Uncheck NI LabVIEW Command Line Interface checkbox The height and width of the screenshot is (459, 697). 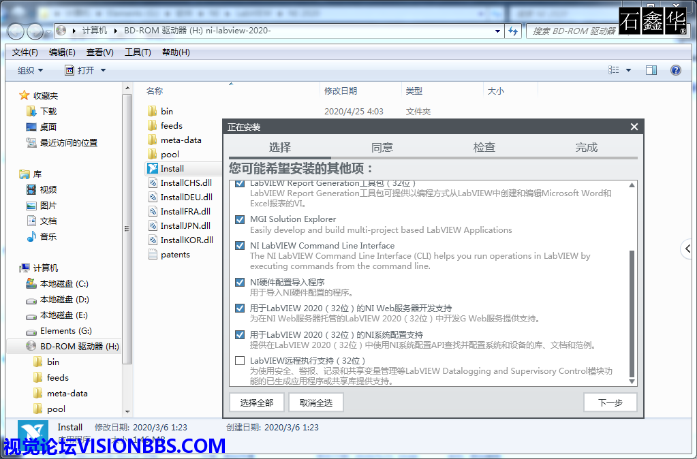(x=240, y=246)
